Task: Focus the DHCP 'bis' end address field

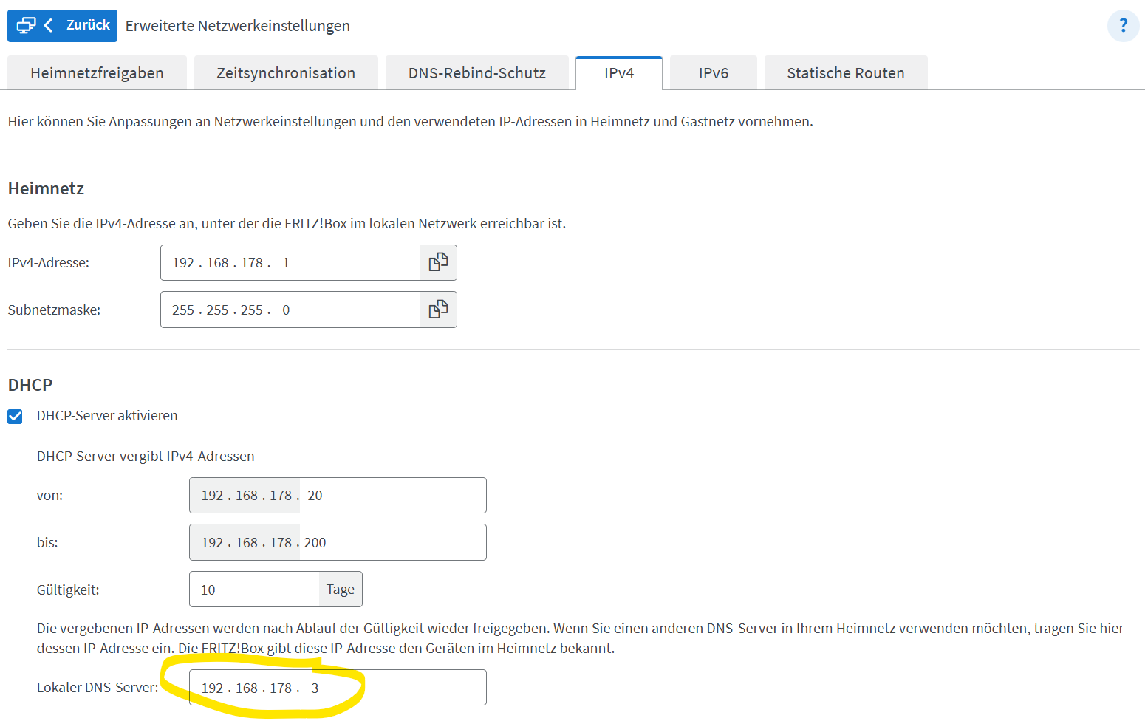Action: [x=338, y=542]
